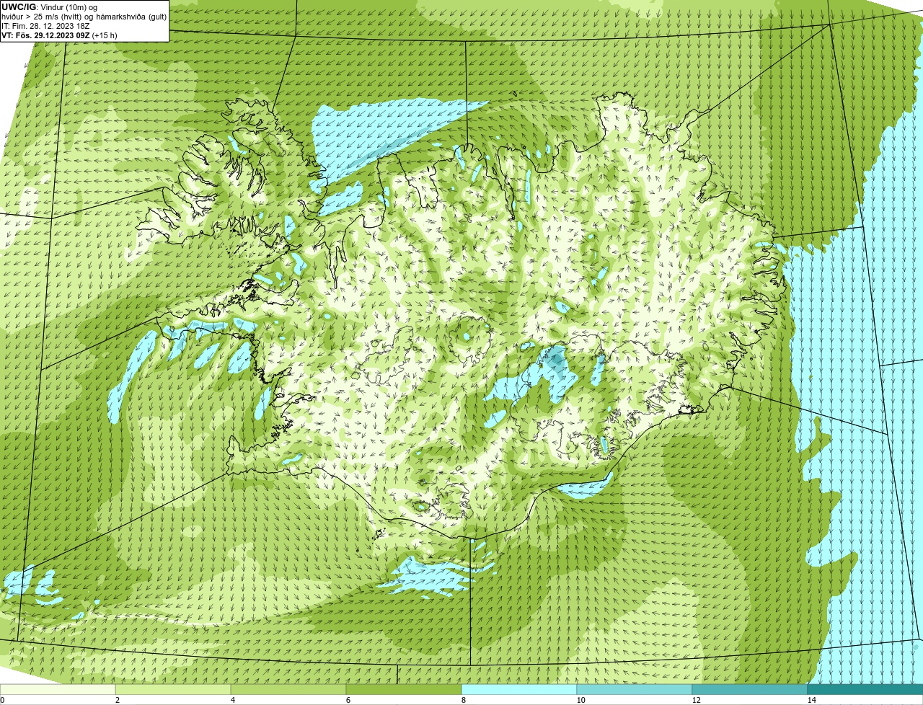Click the legend label '2'
This screenshot has width=923, height=705.
117,700
